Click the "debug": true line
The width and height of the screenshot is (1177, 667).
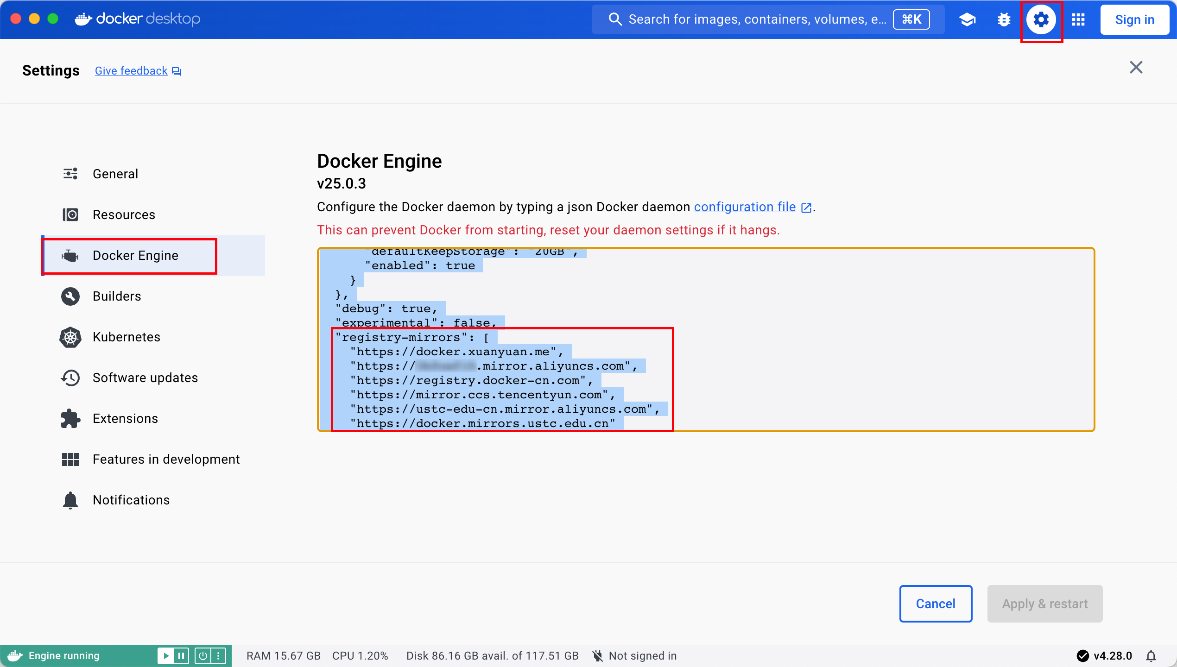(386, 308)
